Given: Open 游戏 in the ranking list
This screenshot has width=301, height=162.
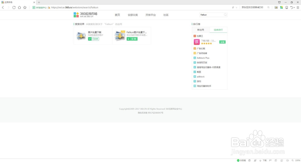Looking at the screenshot, I should click(x=199, y=81).
